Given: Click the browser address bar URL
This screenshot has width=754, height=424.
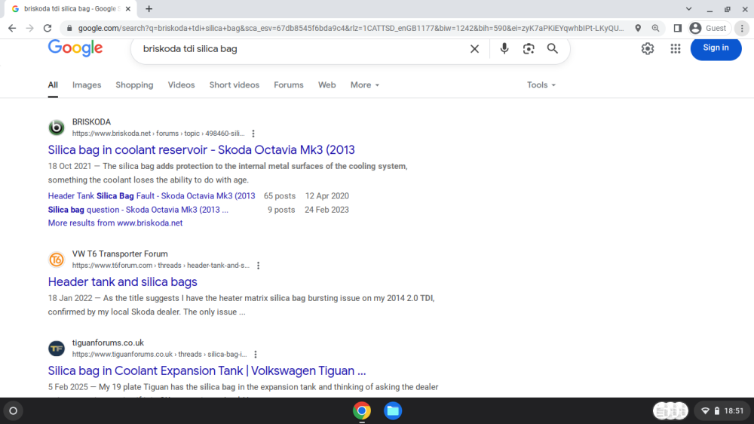Looking at the screenshot, I should [x=351, y=29].
